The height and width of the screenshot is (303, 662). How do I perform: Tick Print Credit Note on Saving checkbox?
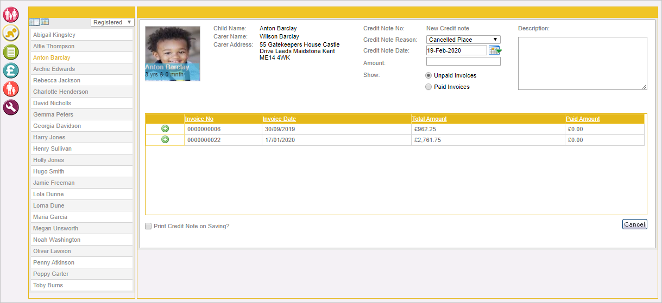pos(148,226)
